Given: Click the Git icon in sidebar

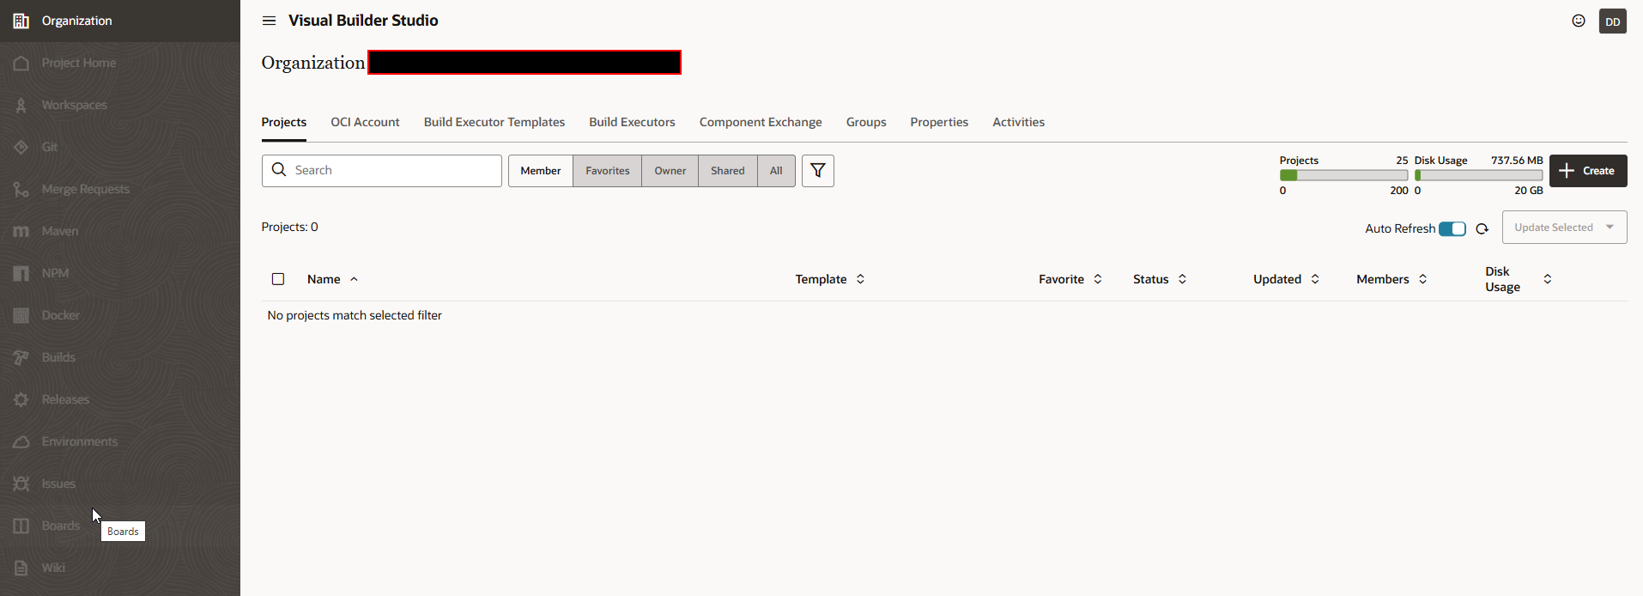Looking at the screenshot, I should click(x=21, y=147).
